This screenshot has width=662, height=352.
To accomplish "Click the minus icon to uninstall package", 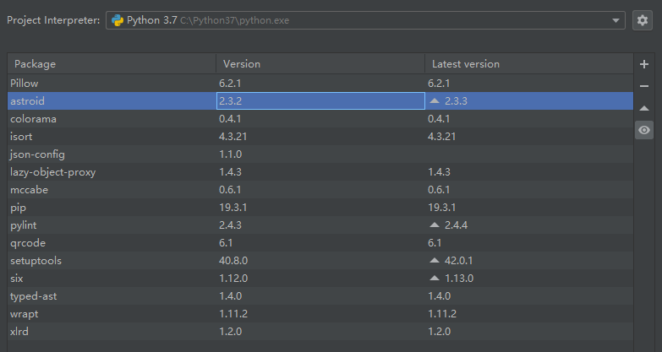I will coord(644,86).
